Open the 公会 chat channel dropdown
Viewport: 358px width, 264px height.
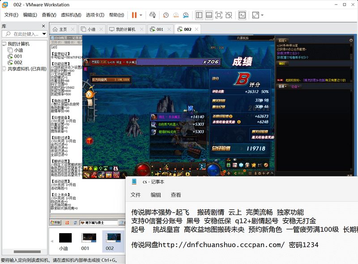(295, 87)
